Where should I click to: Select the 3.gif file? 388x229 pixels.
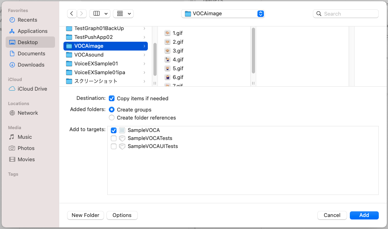pyautogui.click(x=178, y=51)
